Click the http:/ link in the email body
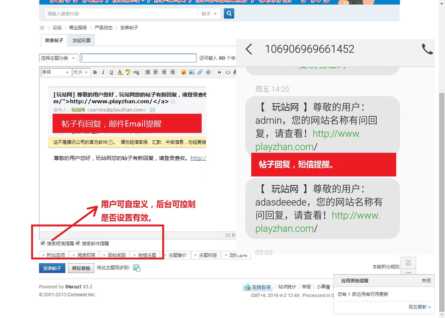The height and width of the screenshot is (318, 445). pyautogui.click(x=198, y=158)
